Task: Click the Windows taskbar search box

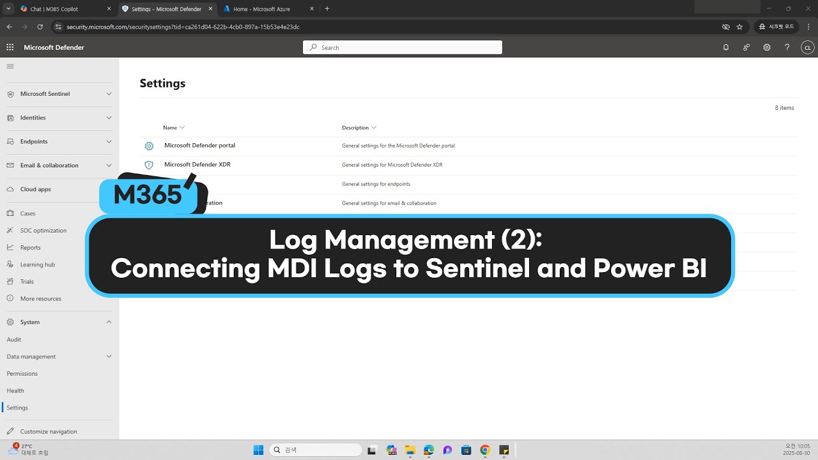Action: click(x=316, y=450)
